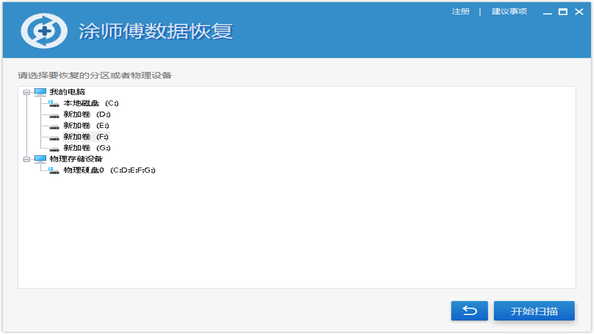Choose 新加卷 (D:) in the tree

coord(87,114)
